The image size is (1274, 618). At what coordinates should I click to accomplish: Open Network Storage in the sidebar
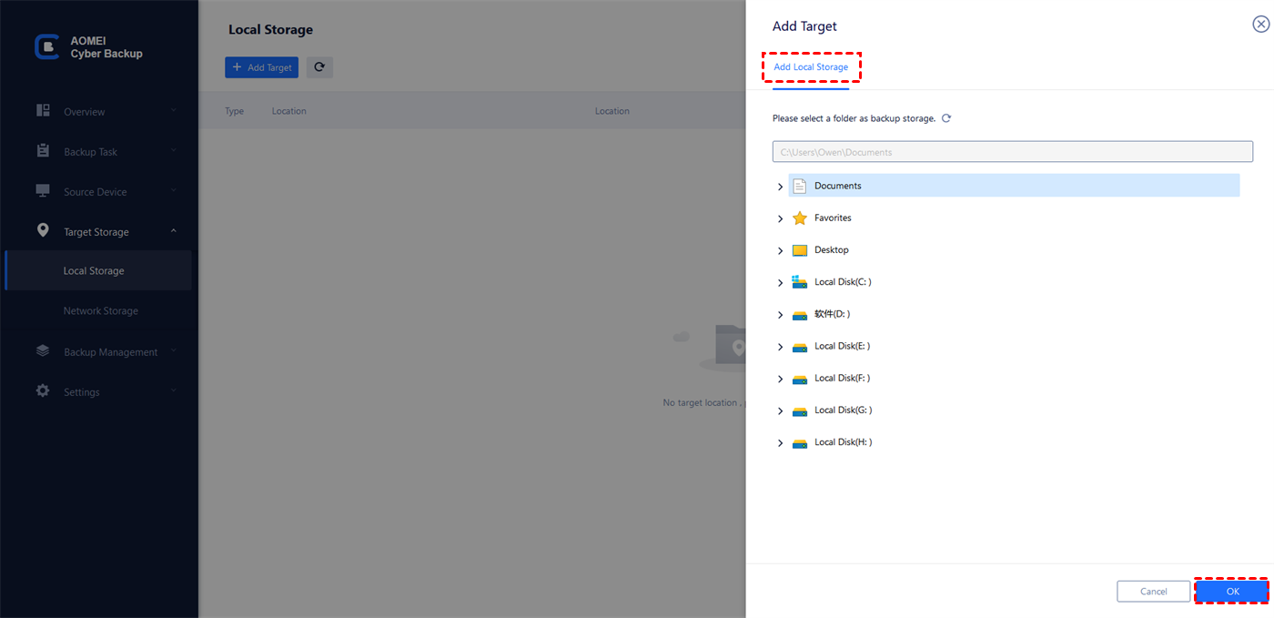[101, 311]
